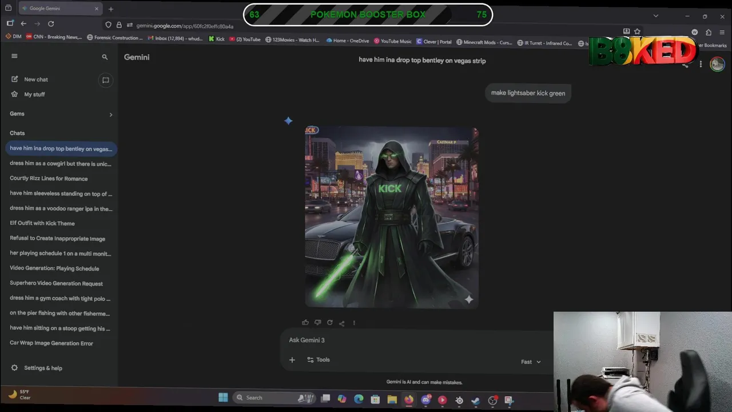Open the IR Turret bookmark

click(544, 43)
